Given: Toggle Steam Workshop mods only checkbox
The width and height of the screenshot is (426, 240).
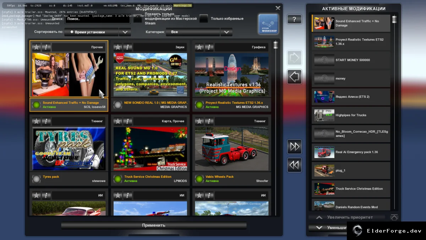Looking at the screenshot, I should pos(137,18).
